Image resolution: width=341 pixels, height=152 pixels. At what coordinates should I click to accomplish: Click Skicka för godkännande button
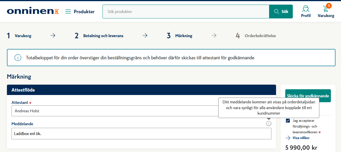(x=308, y=96)
